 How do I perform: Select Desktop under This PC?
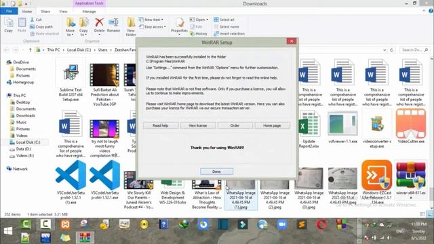pos(20,102)
